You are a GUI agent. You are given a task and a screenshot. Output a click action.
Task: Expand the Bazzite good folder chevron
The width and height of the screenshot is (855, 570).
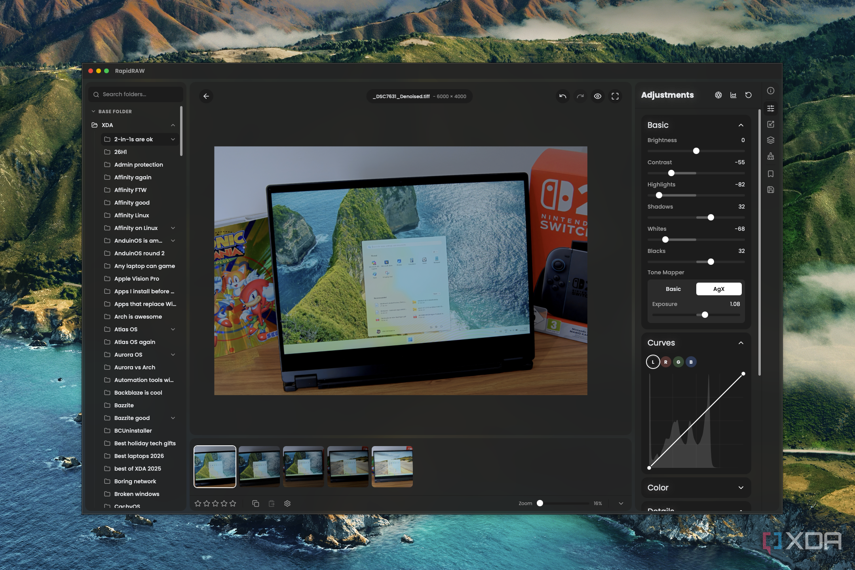173,418
